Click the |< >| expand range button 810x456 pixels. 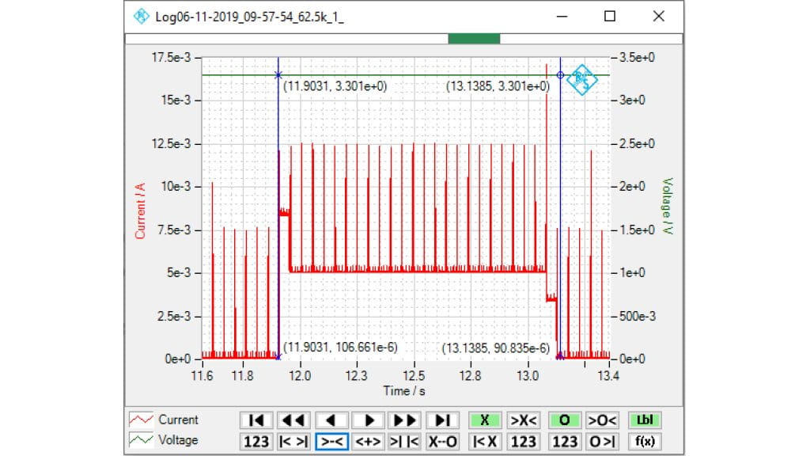[293, 441]
